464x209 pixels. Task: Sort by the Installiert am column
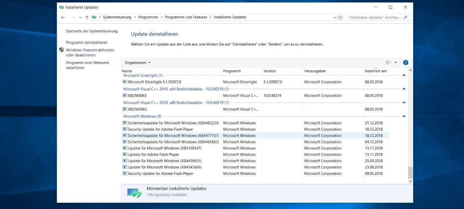(376, 71)
